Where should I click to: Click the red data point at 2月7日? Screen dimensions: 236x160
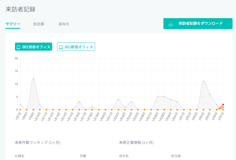pyautogui.click(x=223, y=104)
